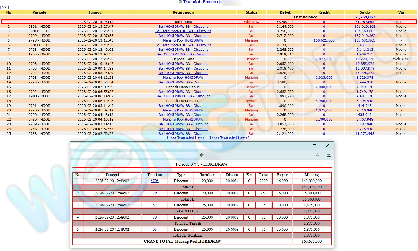The width and height of the screenshot is (418, 251).
Task: Open Beli Toto Macau 4D Set for periode 12841
Action: (x=183, y=45)
